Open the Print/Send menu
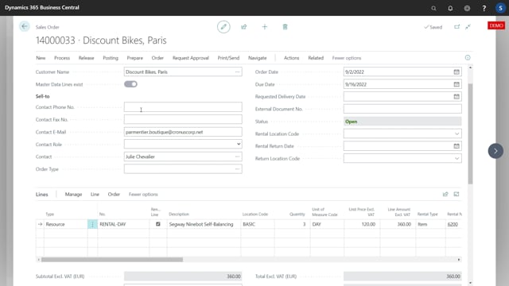The width and height of the screenshot is (509, 286). [x=228, y=58]
